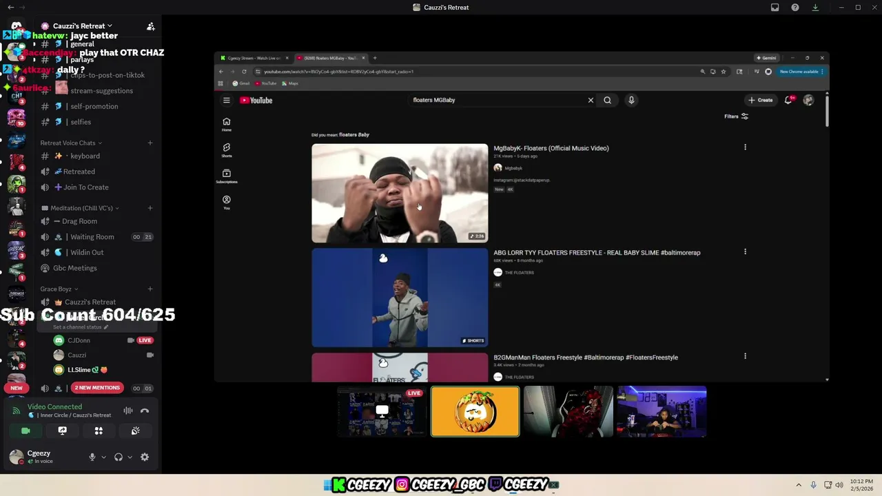This screenshot has height=496, width=882.
Task: Click Discord share your screen icon
Action: (62, 431)
